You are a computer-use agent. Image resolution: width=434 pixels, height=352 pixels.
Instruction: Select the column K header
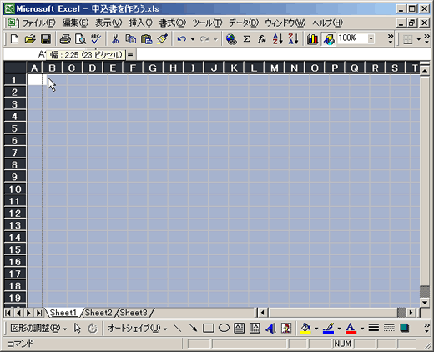pos(234,68)
